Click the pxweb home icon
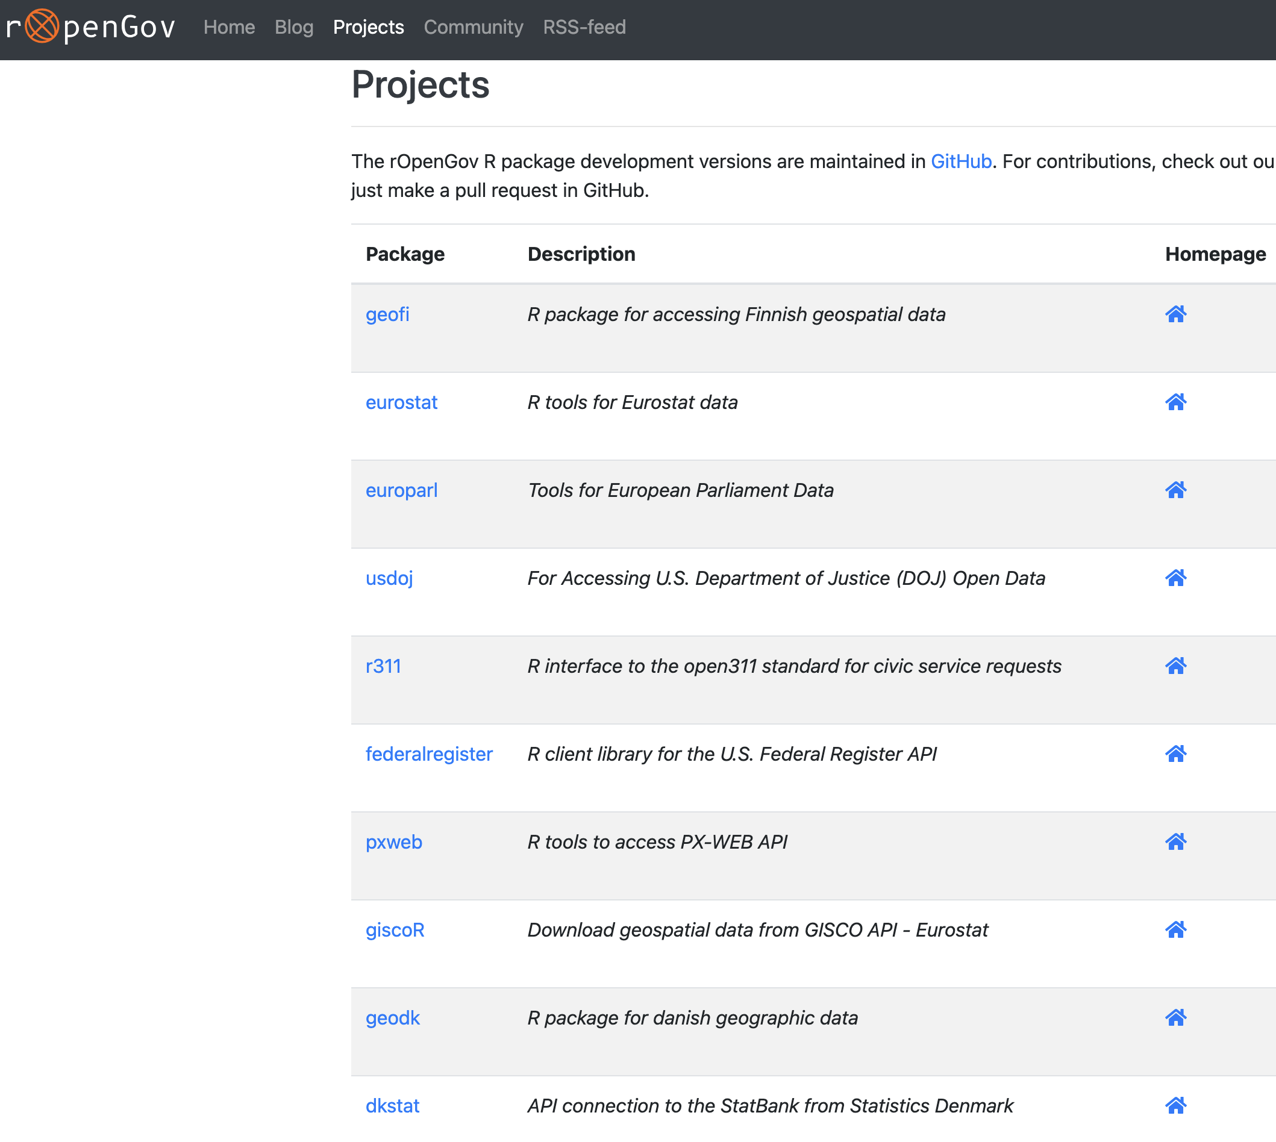Screen dimensions: 1276x1142 pyautogui.click(x=1175, y=841)
